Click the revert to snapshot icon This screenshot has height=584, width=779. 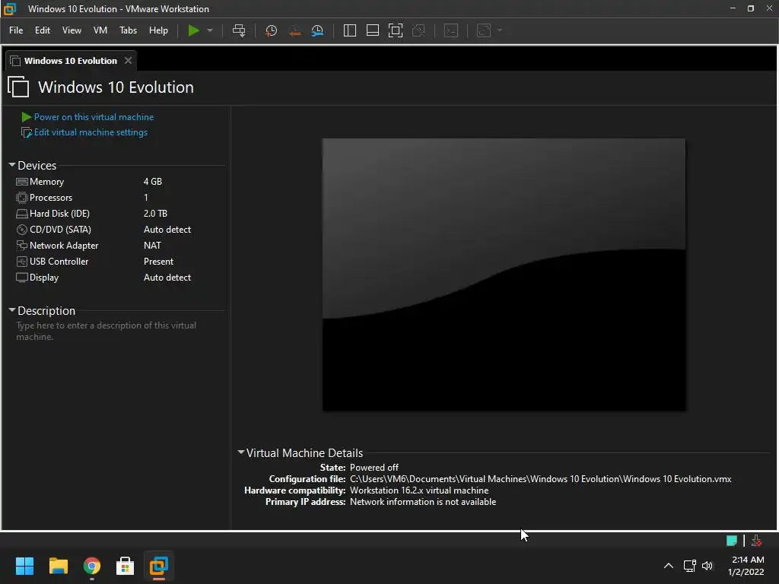294,30
